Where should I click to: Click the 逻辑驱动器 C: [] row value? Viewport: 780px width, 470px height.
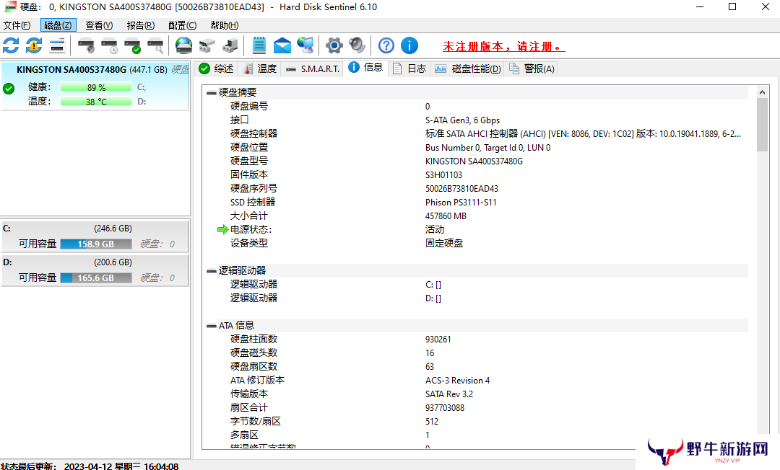[x=433, y=285]
